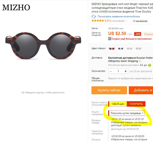Click the Купить сейчас button

point(109,90)
